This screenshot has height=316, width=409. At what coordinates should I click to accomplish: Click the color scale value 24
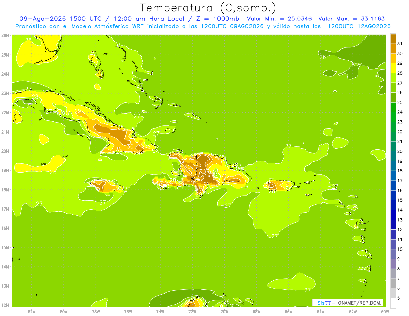400,112
